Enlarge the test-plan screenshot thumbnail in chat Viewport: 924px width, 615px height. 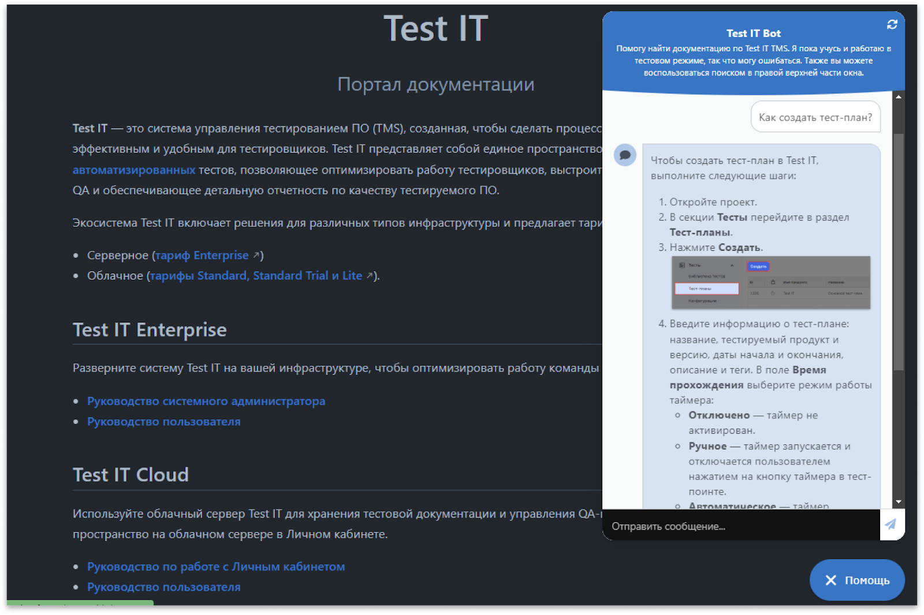coord(770,283)
